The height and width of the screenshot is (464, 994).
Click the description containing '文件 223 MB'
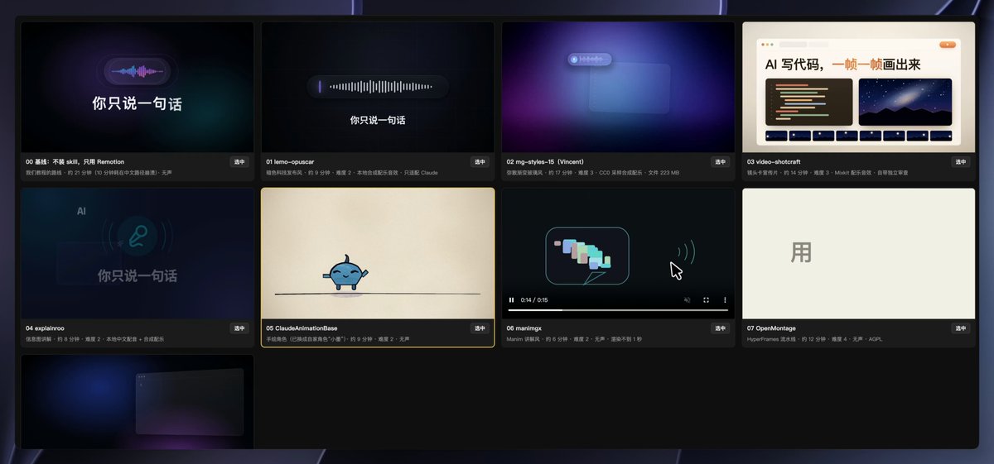click(x=592, y=173)
